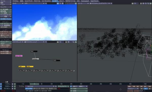Click the E envelope button for Z

15,89
